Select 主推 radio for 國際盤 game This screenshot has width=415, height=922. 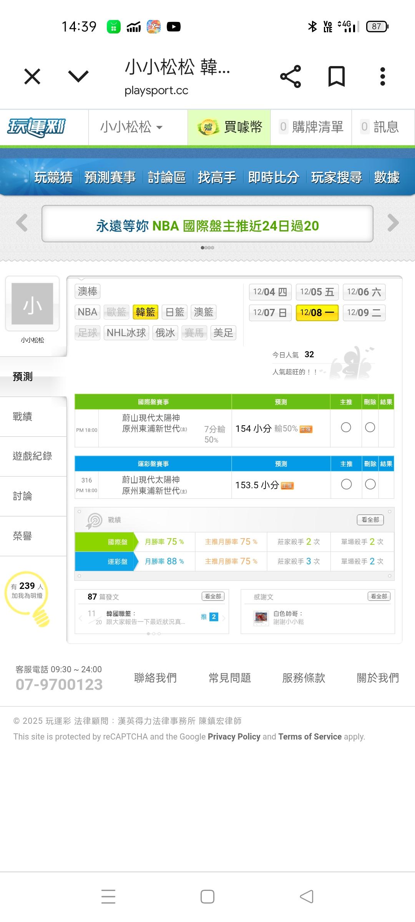[x=346, y=428]
